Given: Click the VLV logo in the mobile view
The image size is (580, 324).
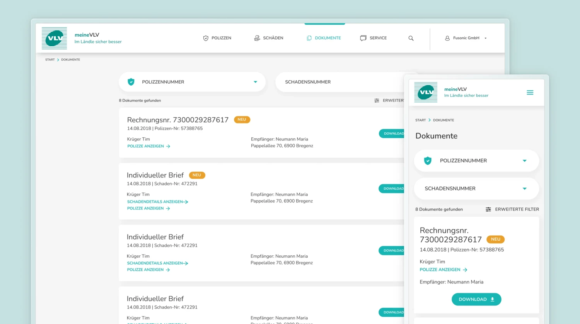Looking at the screenshot, I should click(x=426, y=92).
